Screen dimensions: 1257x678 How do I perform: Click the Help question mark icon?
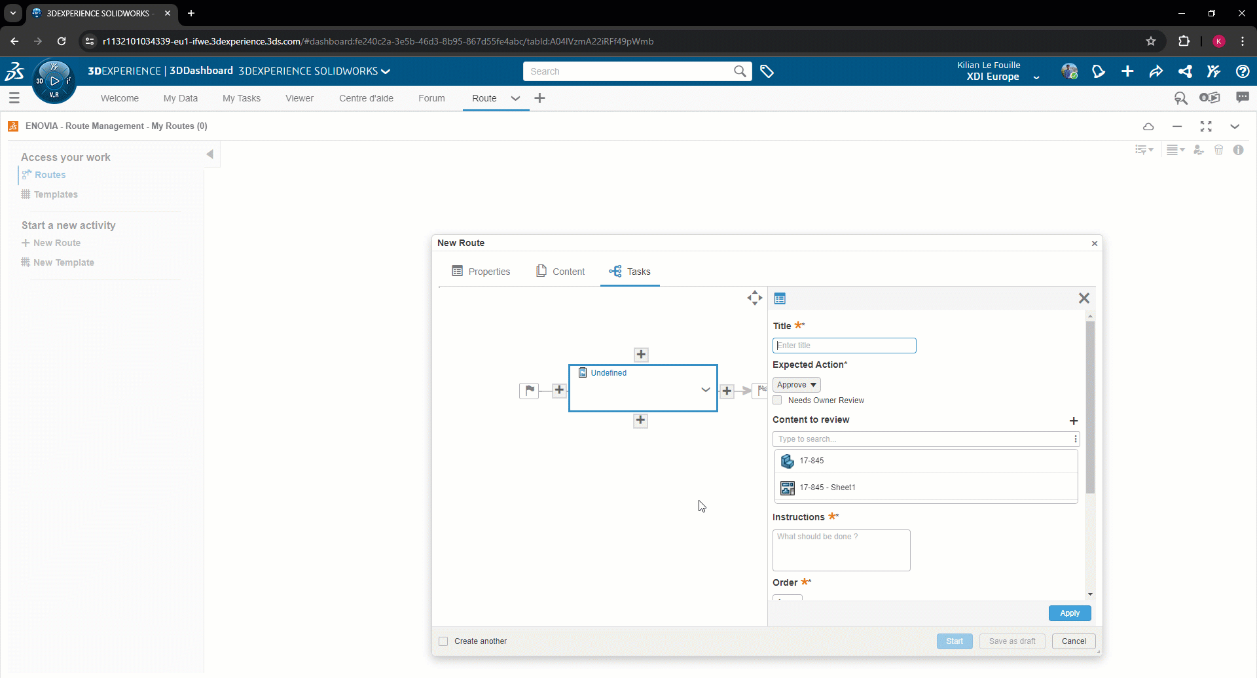[x=1242, y=71]
